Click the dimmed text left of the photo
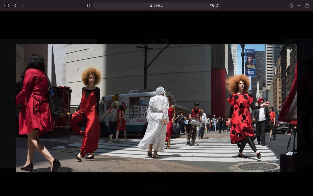Image resolution: width=313 pixels, height=196 pixels. coord(10,102)
